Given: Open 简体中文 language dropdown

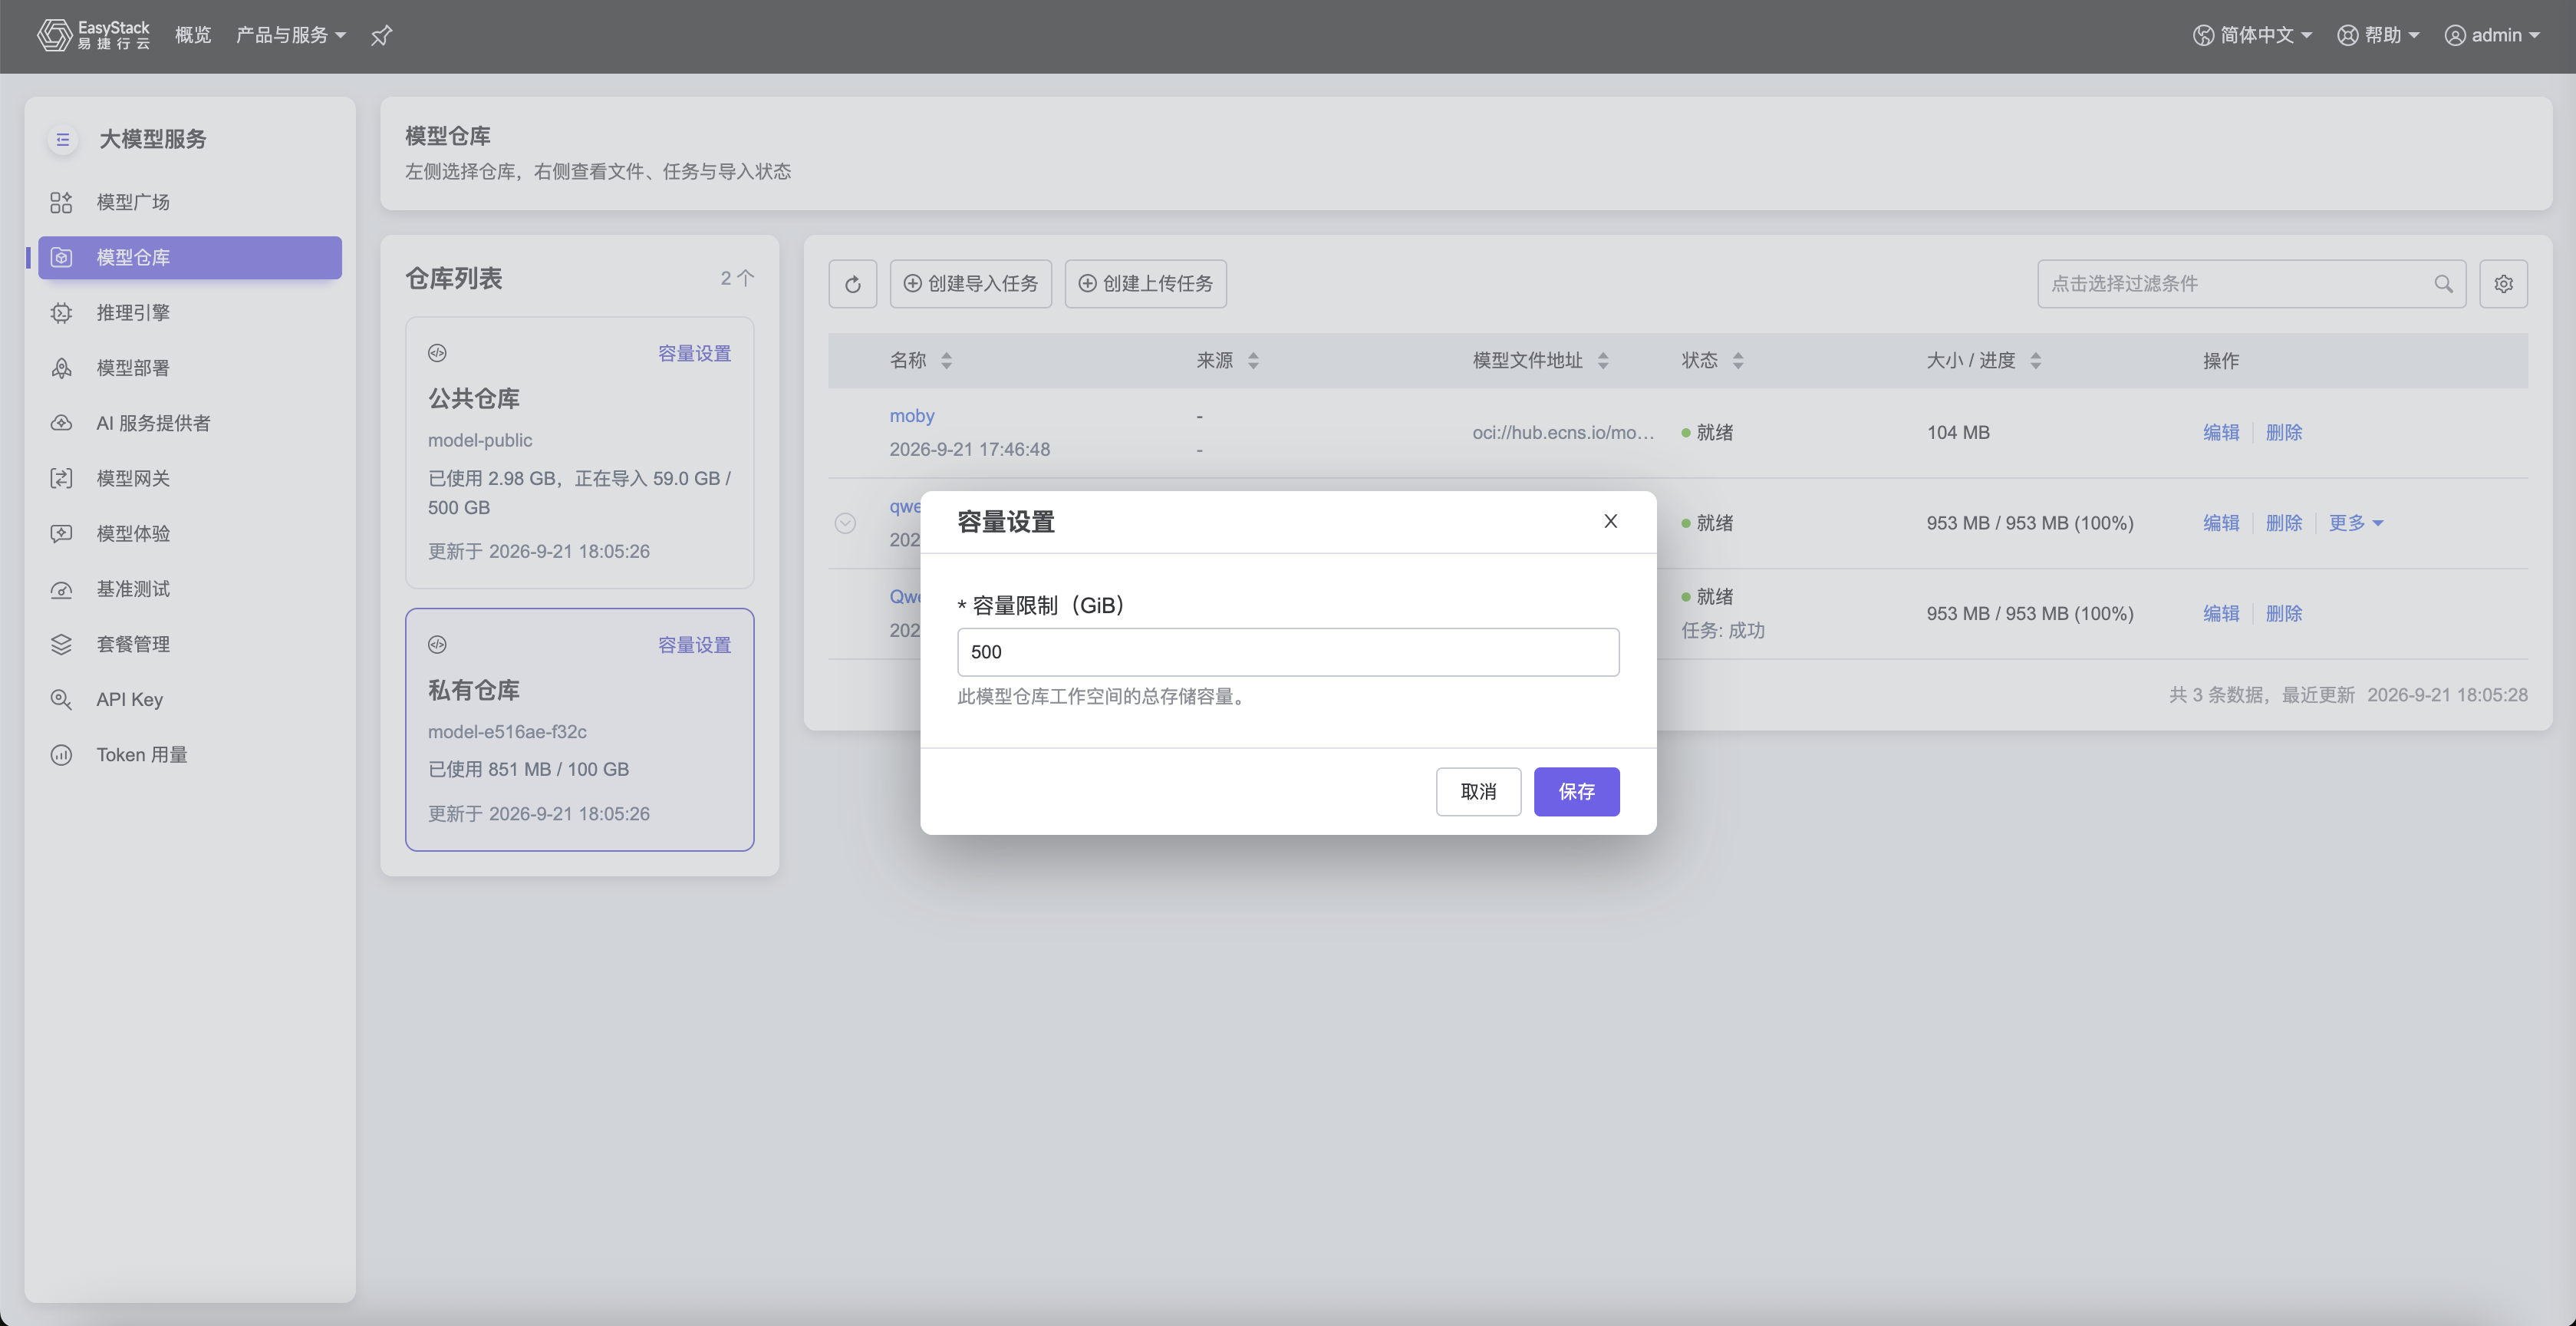Looking at the screenshot, I should pyautogui.click(x=2252, y=36).
